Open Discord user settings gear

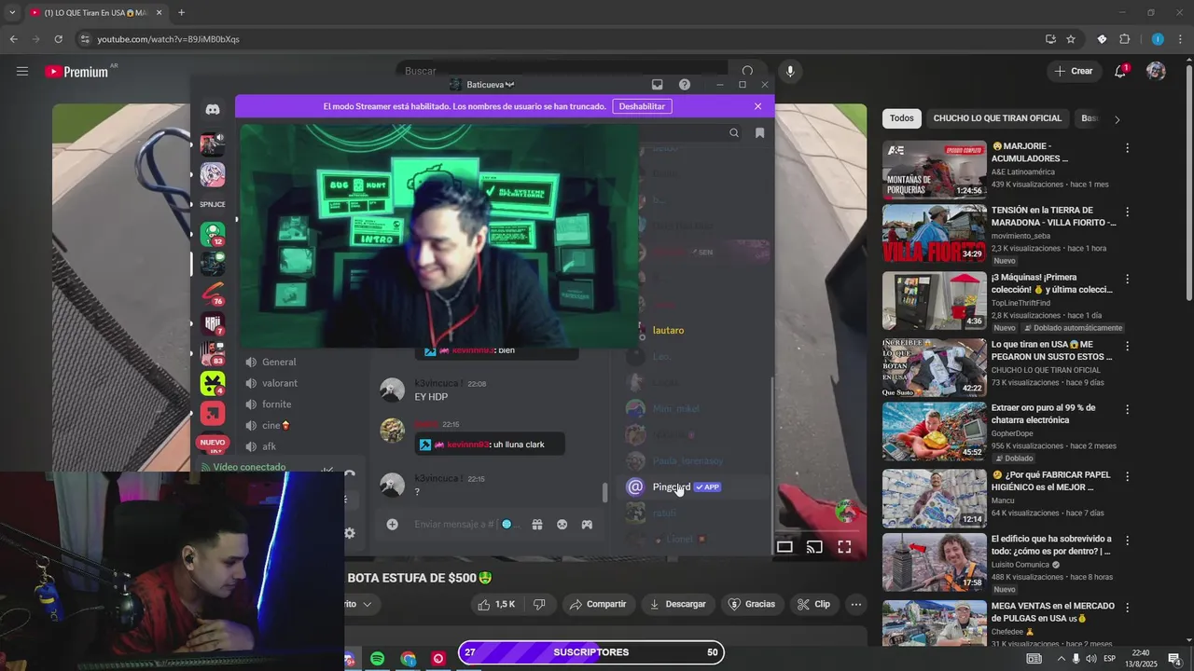click(349, 533)
